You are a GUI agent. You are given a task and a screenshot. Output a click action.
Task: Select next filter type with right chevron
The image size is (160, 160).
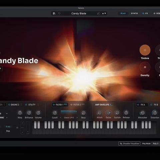coord(77,118)
